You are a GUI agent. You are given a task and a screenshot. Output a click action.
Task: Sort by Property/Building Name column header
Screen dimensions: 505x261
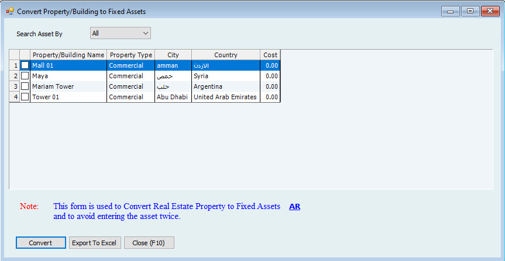click(68, 55)
